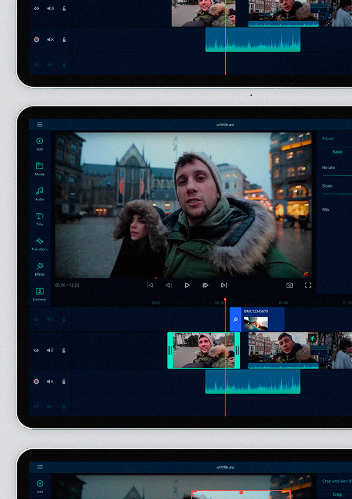The image size is (352, 499).
Task: Click the playhead marker on timeline ruler
Action: point(225,299)
